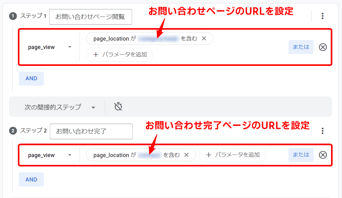The image size is (342, 198).
Task: Delete the Step 2 page_location parameter chip
Action: [x=186, y=155]
